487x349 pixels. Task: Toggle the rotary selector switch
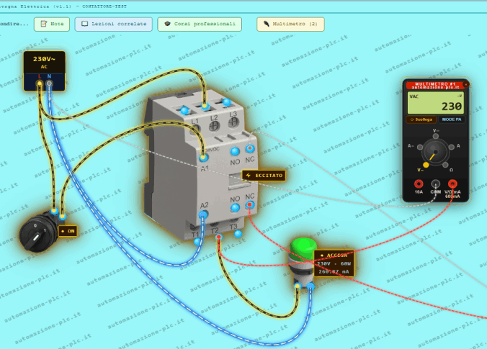coord(37,234)
